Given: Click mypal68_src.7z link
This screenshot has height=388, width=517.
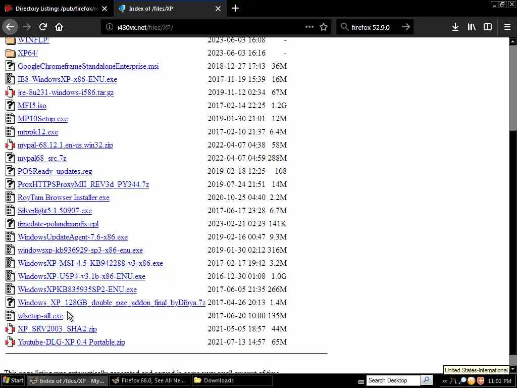Looking at the screenshot, I should tap(42, 158).
